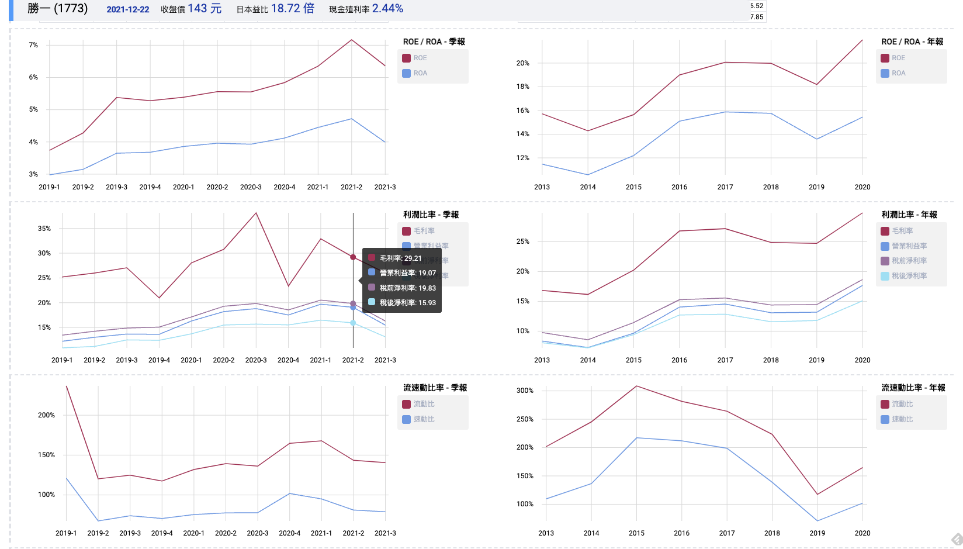Click the 日本益比 label in header
This screenshot has width=963, height=549.
pos(252,9)
